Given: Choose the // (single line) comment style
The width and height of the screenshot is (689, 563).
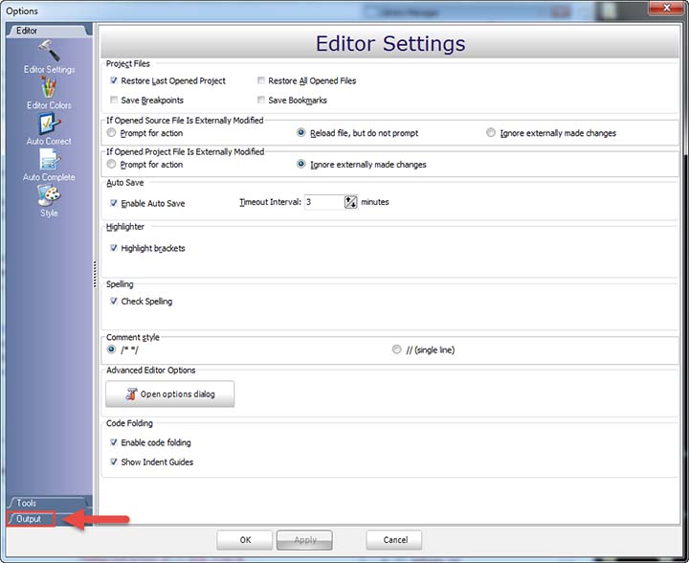Looking at the screenshot, I should [x=397, y=349].
